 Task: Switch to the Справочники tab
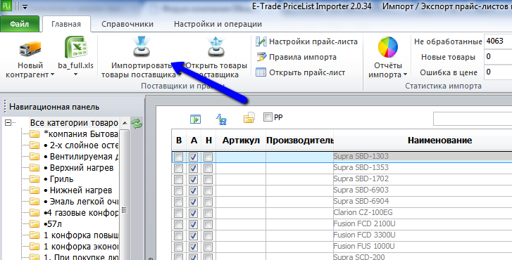(x=127, y=24)
